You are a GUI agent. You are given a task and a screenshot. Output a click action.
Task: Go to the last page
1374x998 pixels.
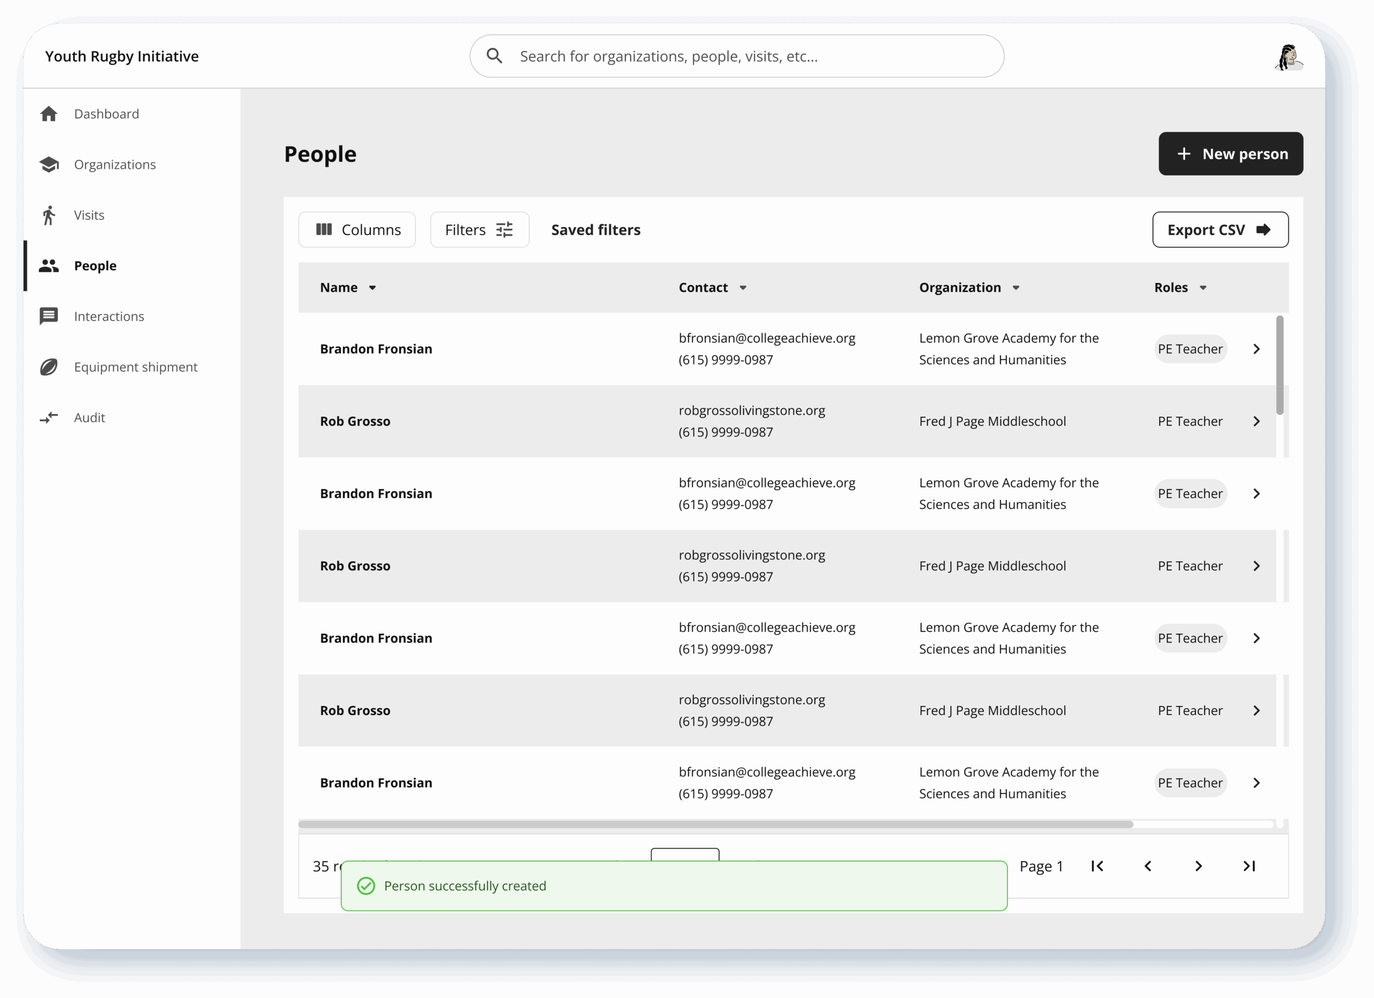click(x=1248, y=866)
